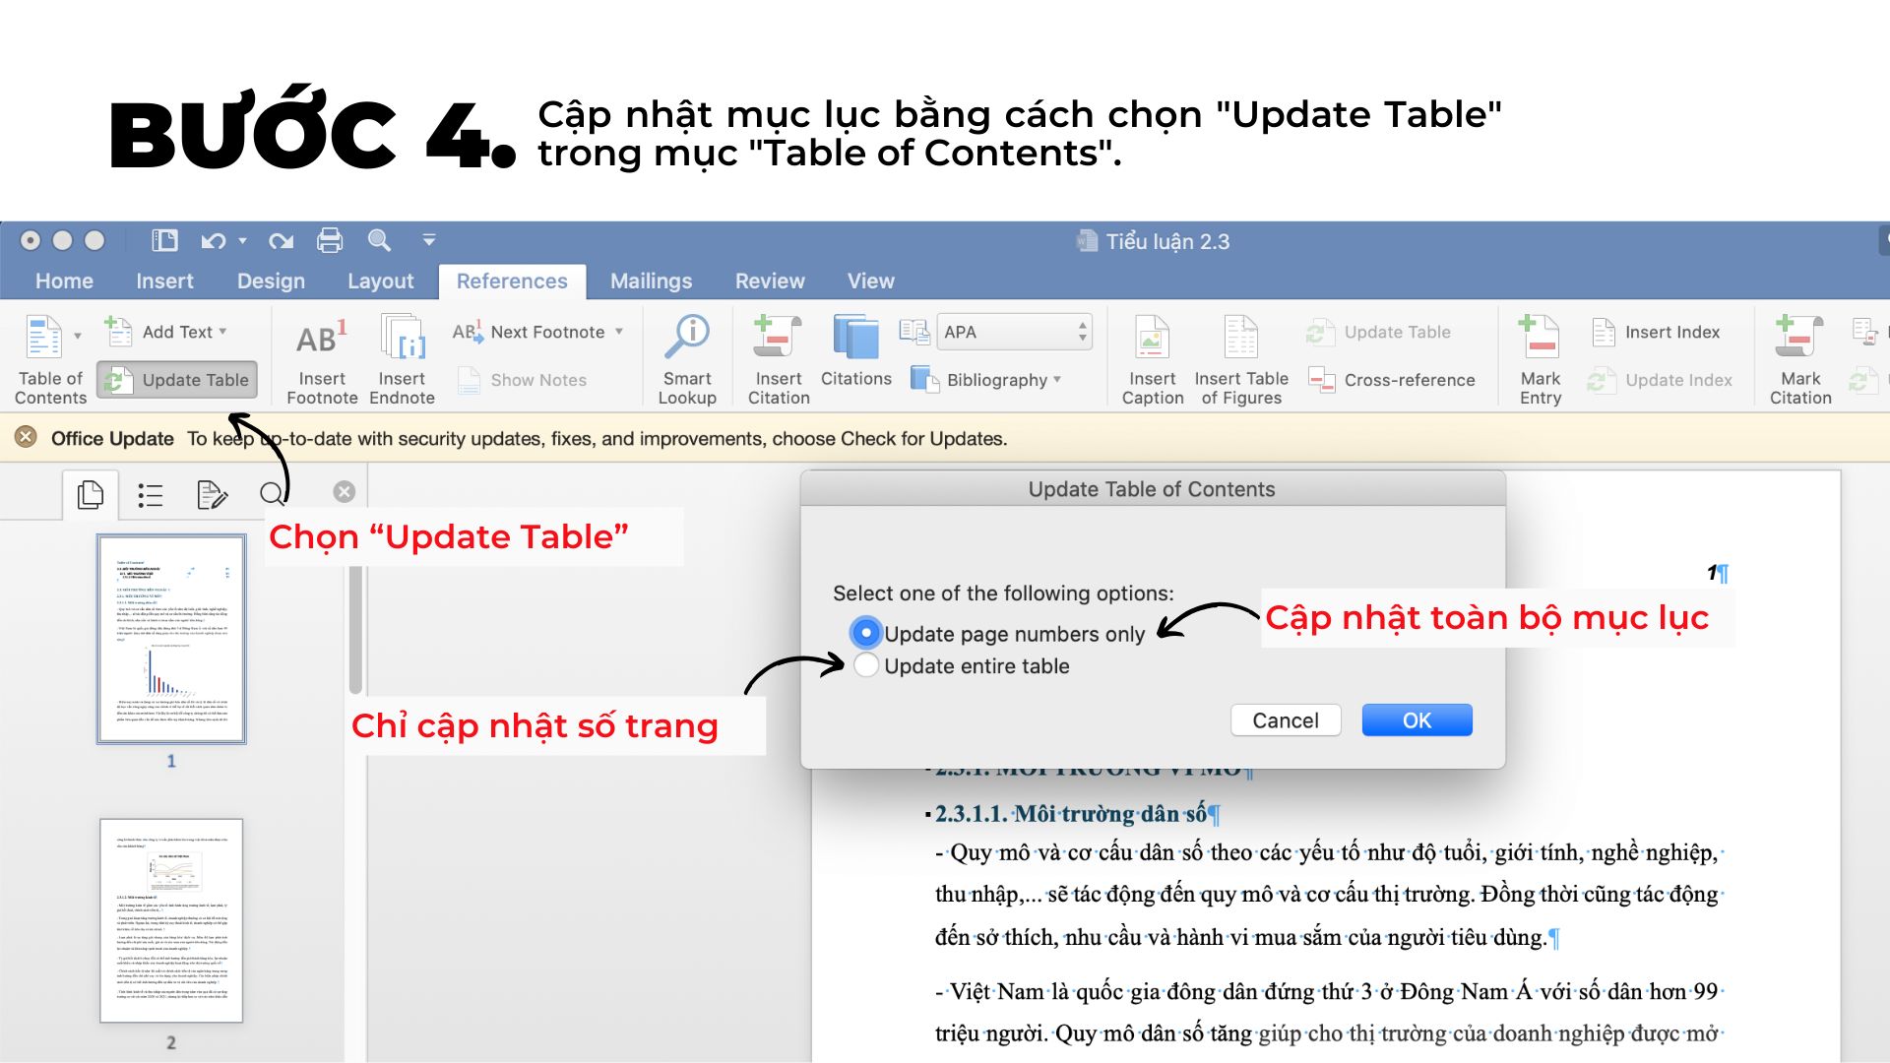Click the Insert Footnote icon

click(x=322, y=338)
